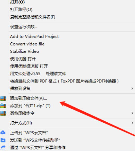Select 复制完整路径和文件名(F)

[33, 17]
